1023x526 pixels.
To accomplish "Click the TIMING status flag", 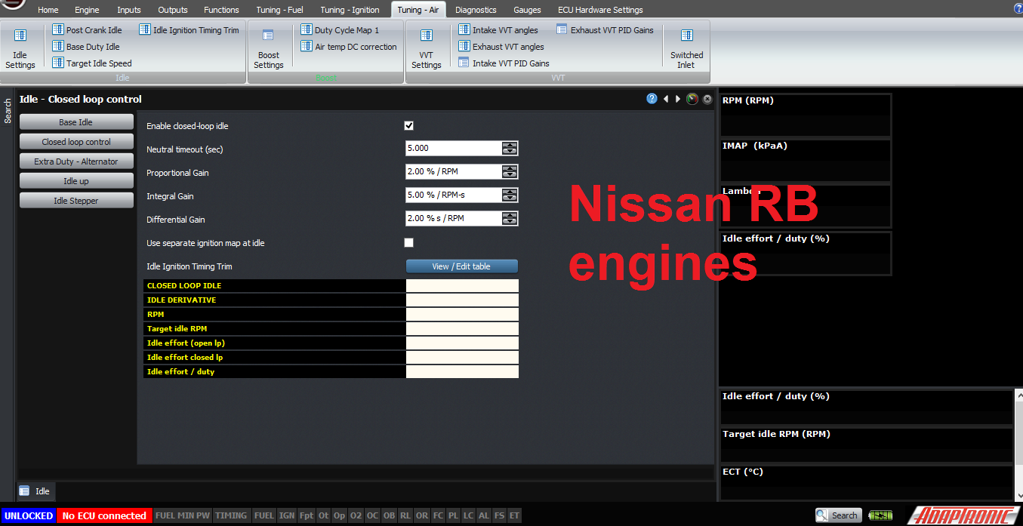I will click(x=231, y=515).
